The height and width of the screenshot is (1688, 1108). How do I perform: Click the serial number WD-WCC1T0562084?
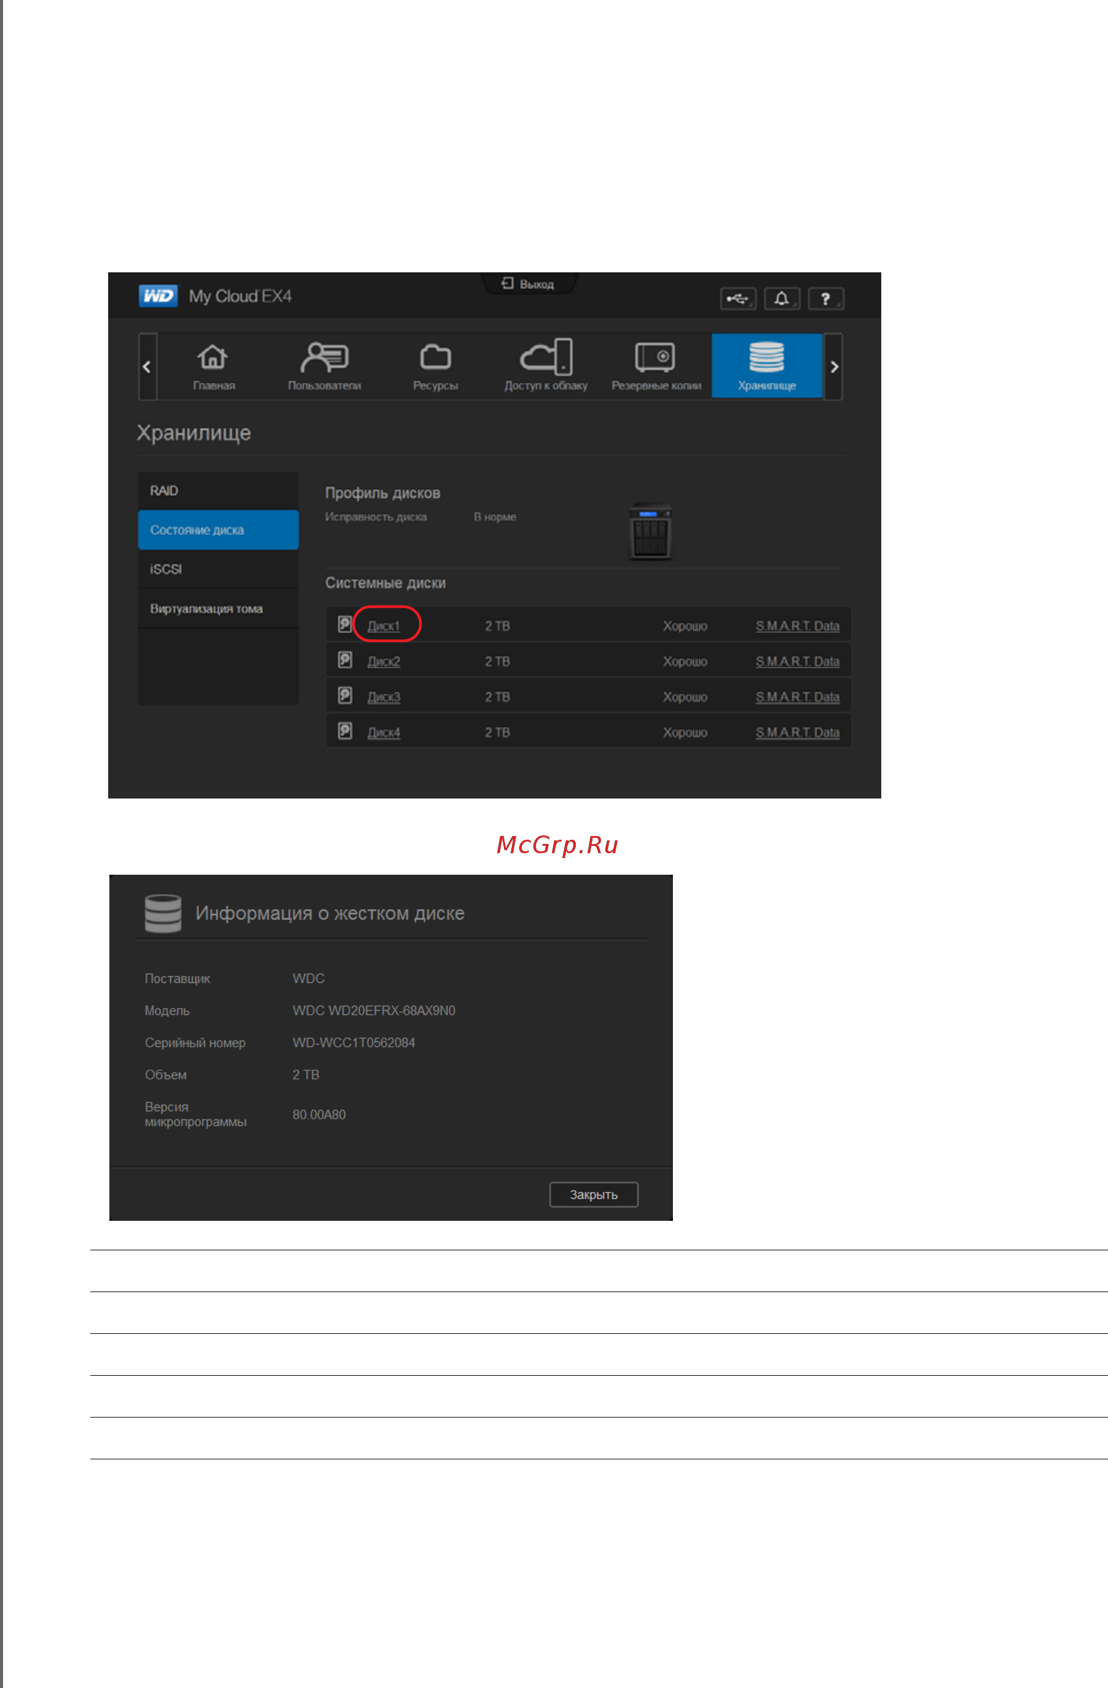click(354, 1043)
